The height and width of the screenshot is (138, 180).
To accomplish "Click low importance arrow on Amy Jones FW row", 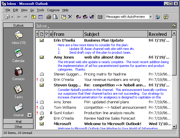I will (37, 102).
